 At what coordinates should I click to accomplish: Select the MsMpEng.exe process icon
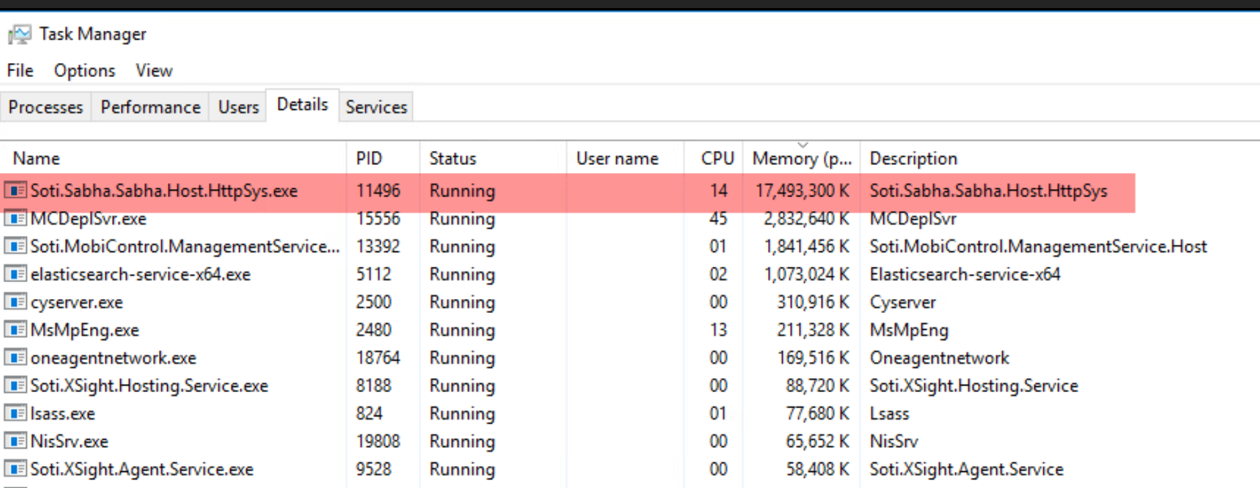[x=15, y=330]
